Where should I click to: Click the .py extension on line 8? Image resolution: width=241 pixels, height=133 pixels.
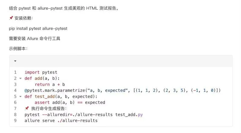click(140, 115)
